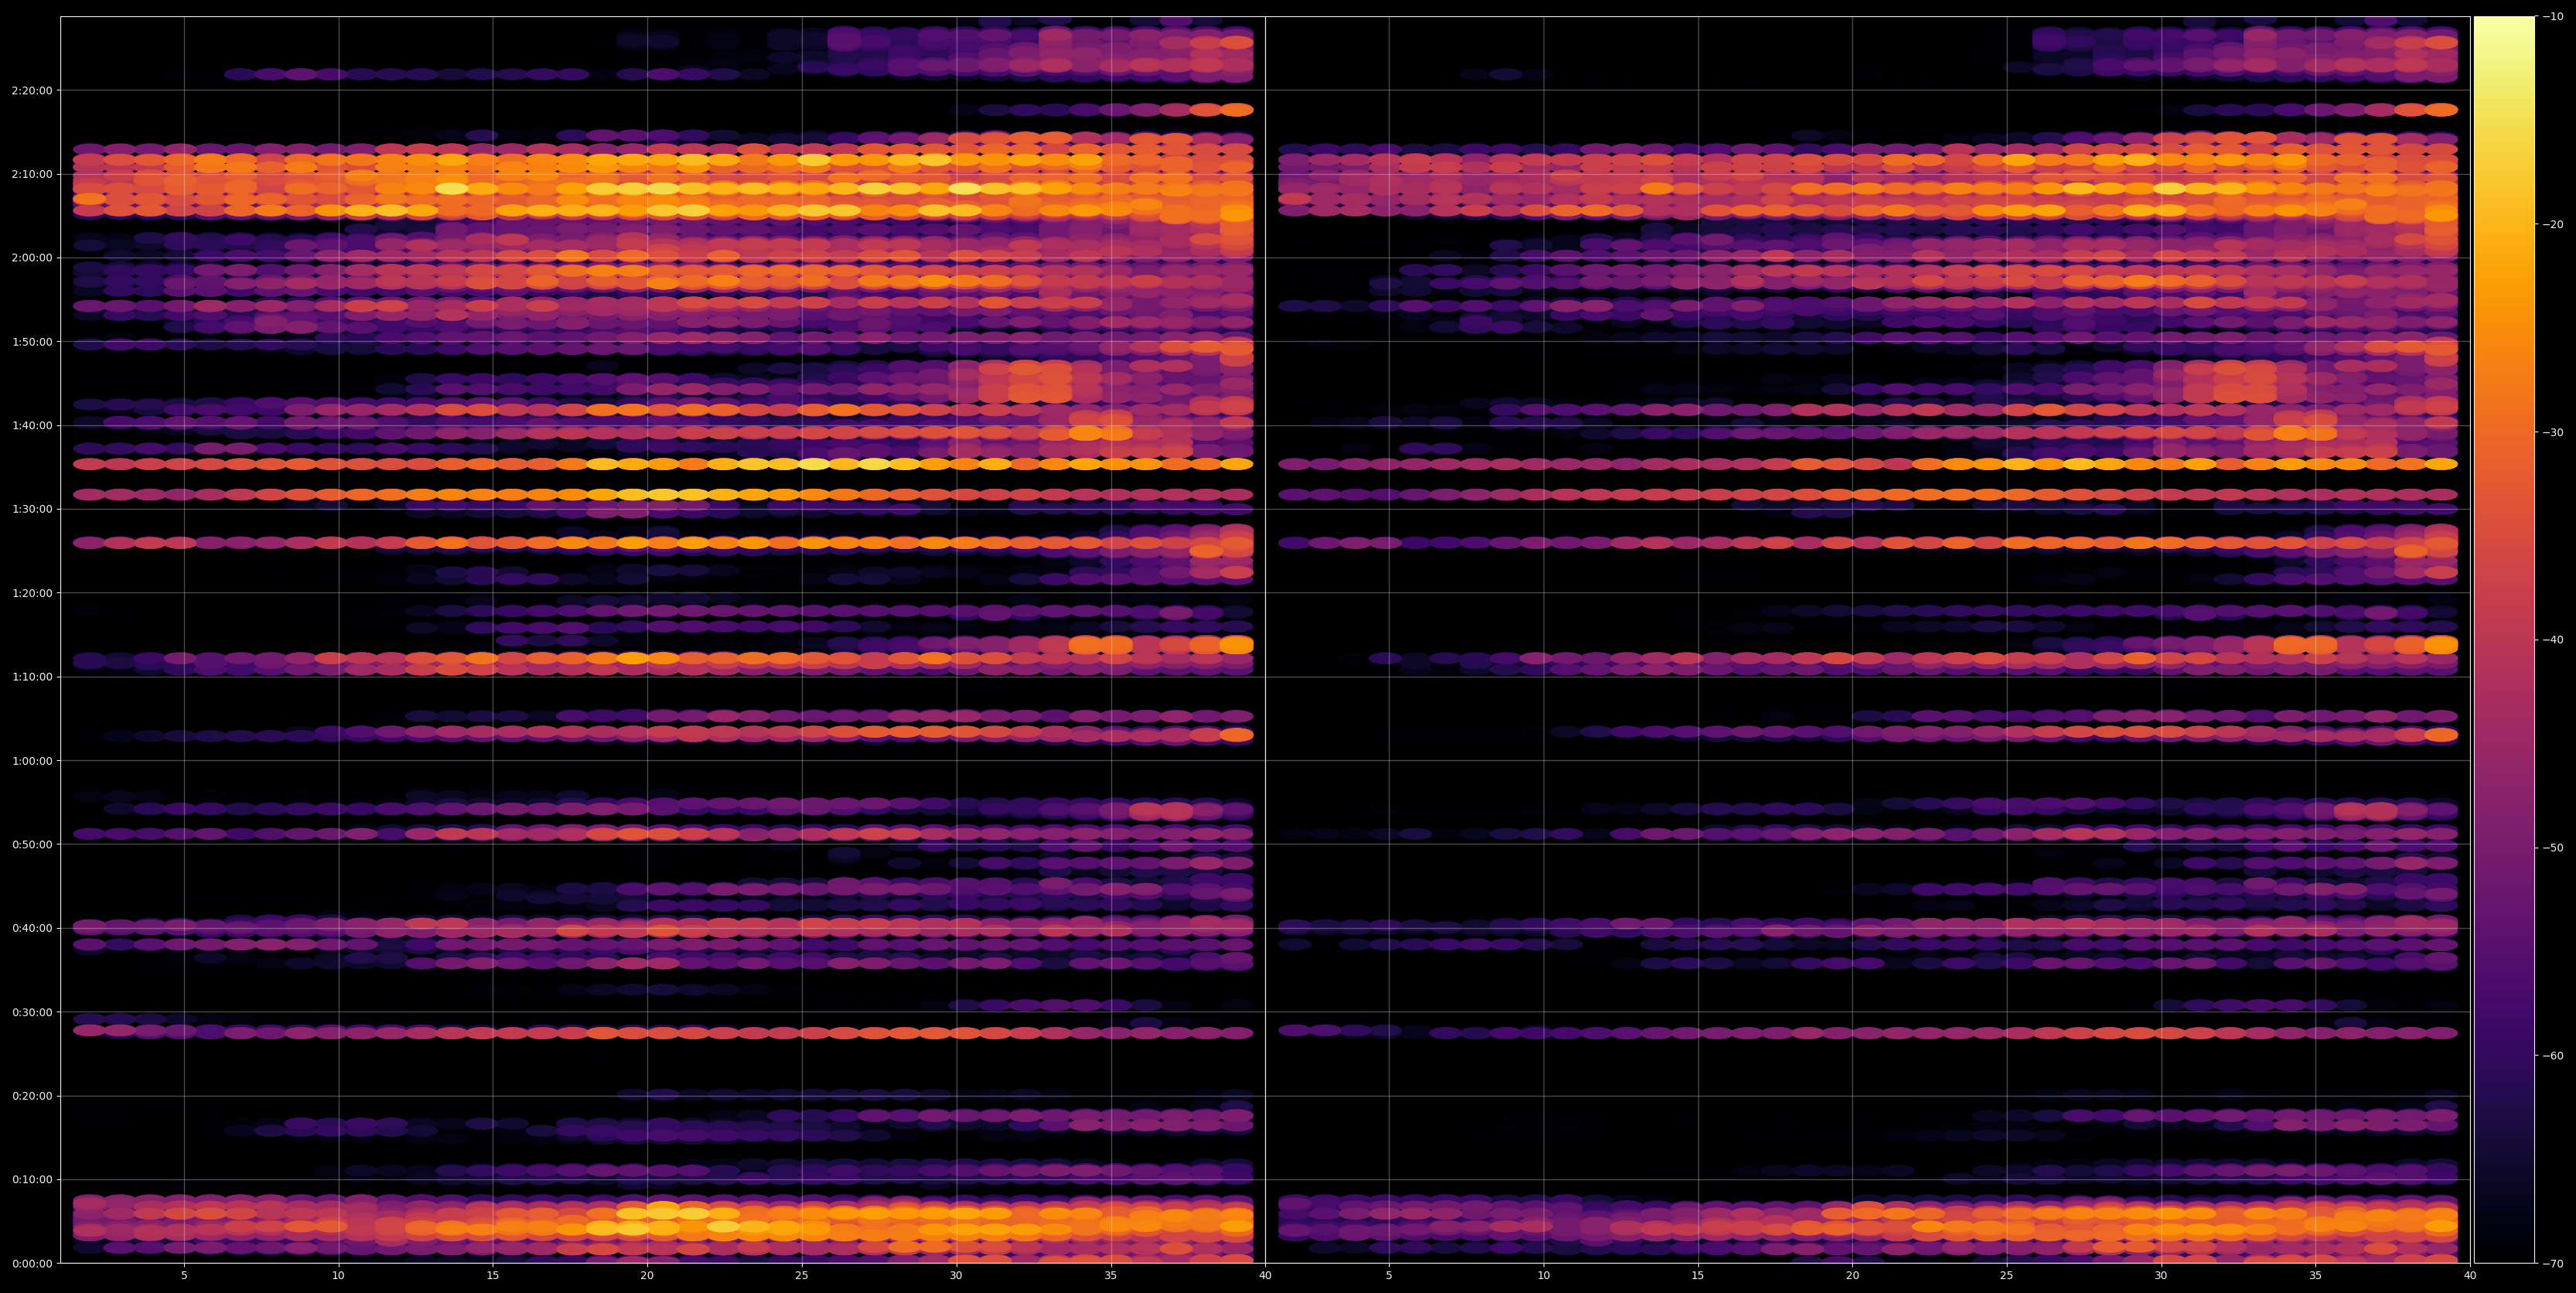
Task: Click the −10 colorbar tick label
Action: coord(2553,17)
